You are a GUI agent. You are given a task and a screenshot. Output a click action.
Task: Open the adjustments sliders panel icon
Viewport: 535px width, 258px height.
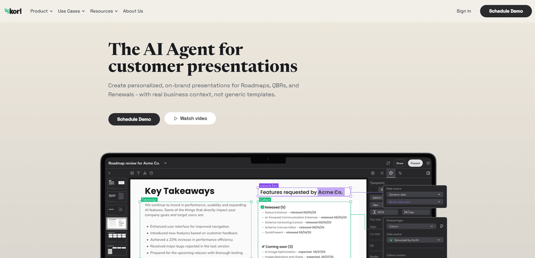click(x=400, y=173)
